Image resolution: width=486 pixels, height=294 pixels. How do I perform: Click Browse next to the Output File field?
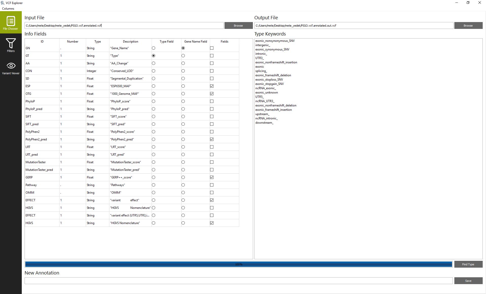(468, 26)
